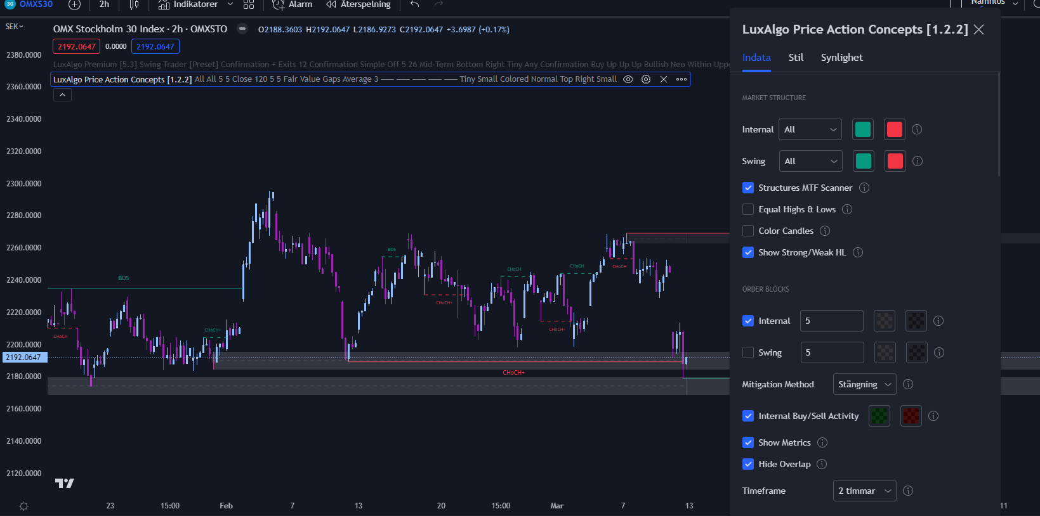Click the undo arrow in top toolbar
This screenshot has width=1040, height=516.
pos(415,4)
